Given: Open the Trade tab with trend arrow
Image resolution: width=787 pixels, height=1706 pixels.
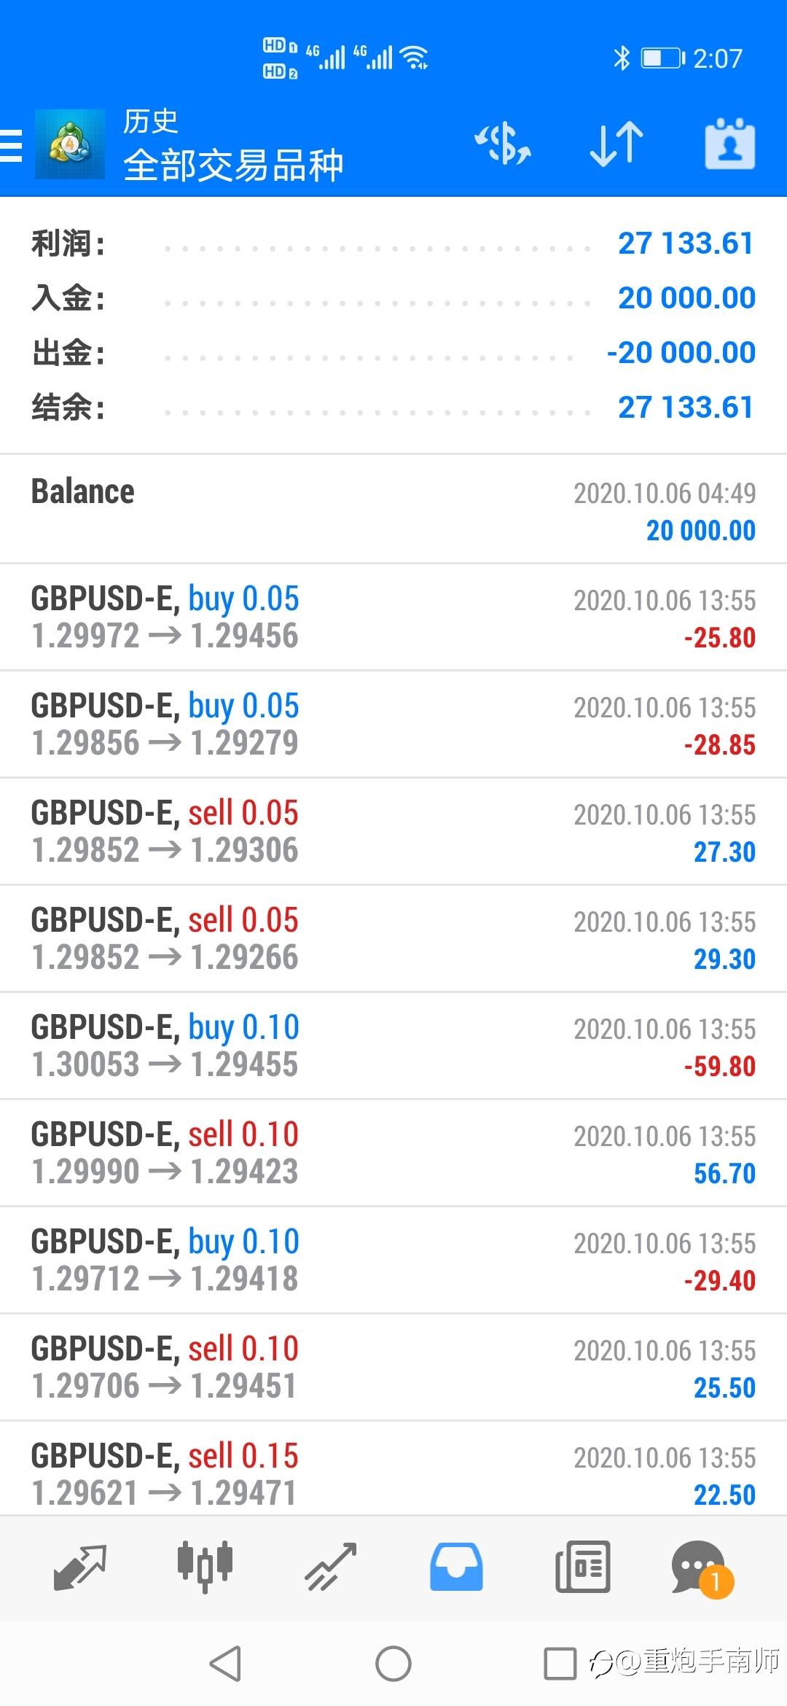Looking at the screenshot, I should [331, 1567].
